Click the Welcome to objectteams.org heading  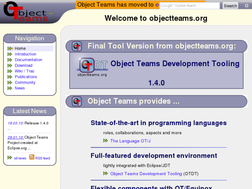(156, 18)
